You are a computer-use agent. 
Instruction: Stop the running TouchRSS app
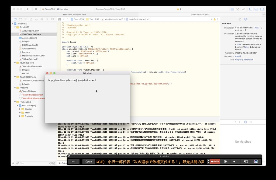[x=36, y=9]
